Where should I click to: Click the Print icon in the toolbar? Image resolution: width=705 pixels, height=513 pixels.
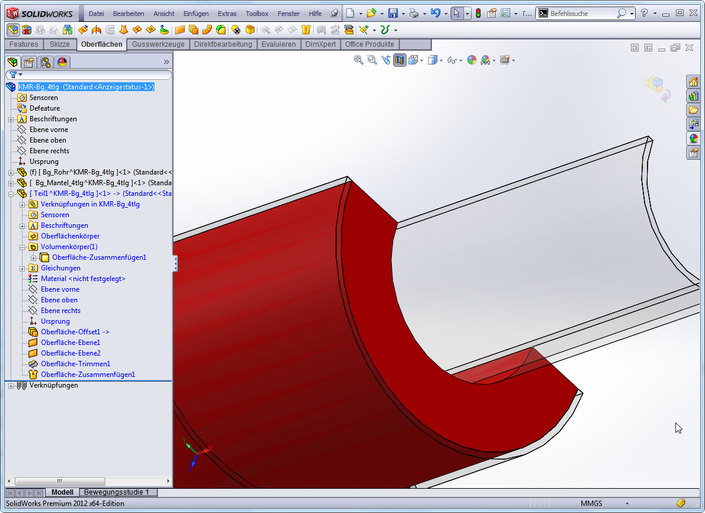414,13
